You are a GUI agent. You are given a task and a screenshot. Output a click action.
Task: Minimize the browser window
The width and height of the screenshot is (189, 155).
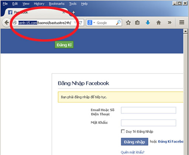pyautogui.click(x=175, y=3)
